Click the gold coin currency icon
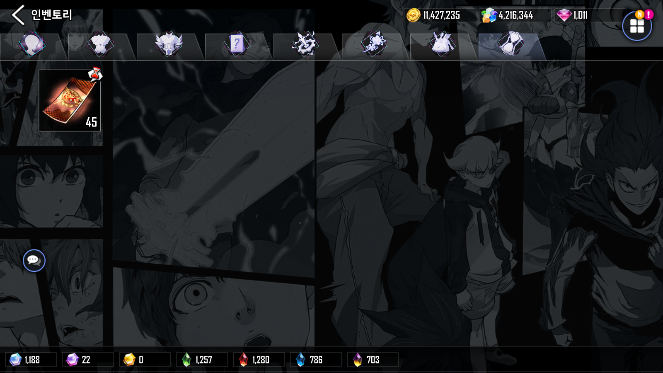Image resolution: width=663 pixels, height=373 pixels. point(413,15)
